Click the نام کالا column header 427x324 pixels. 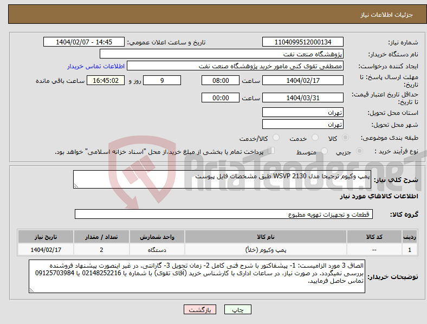pos(266,237)
